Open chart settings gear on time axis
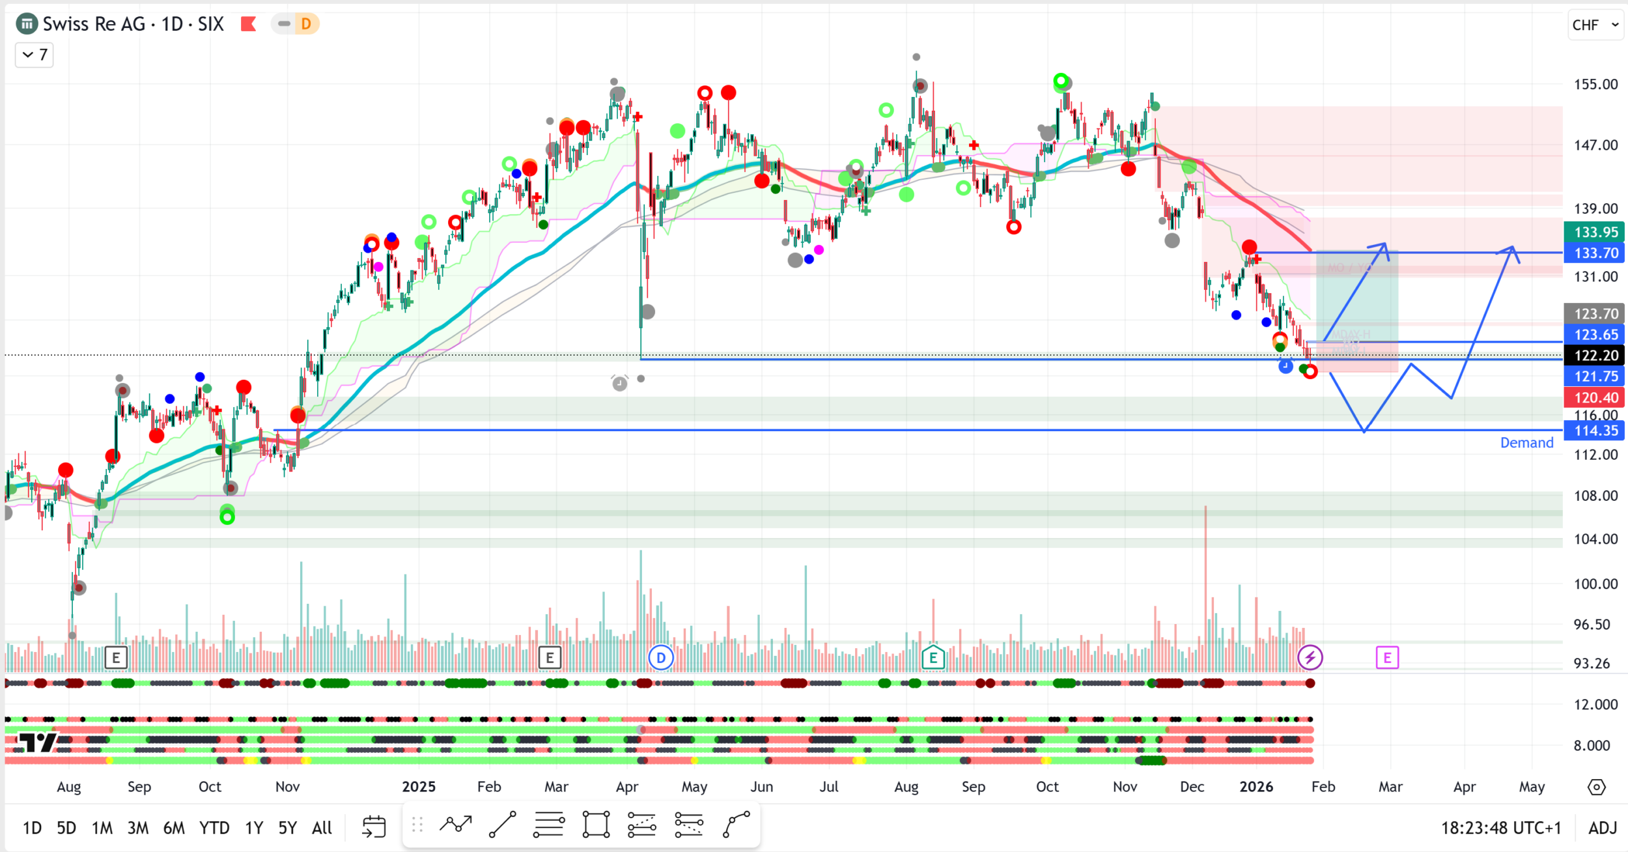 [x=1596, y=787]
